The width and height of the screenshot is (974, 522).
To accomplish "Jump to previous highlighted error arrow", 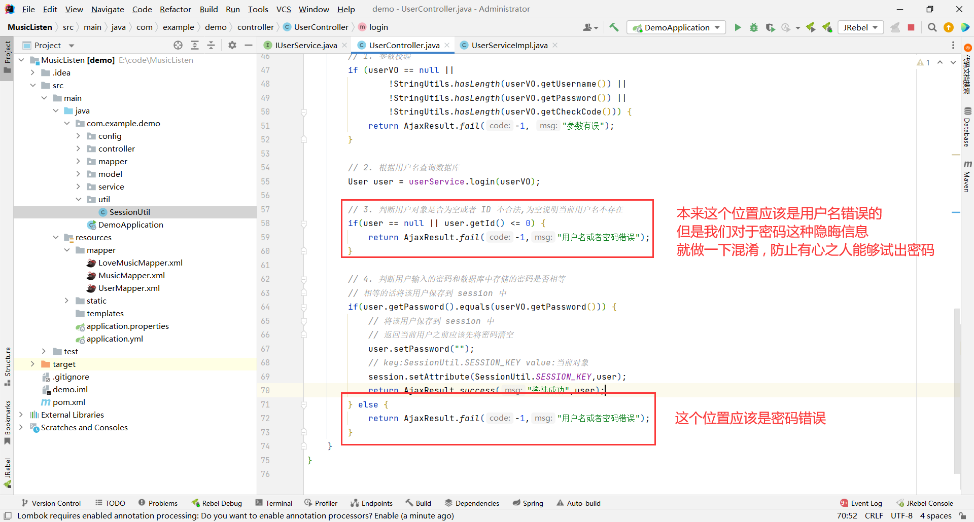I will 940,62.
